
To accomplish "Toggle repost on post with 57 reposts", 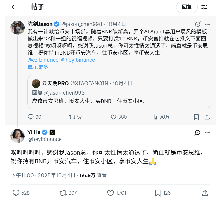I will point(72,117).
